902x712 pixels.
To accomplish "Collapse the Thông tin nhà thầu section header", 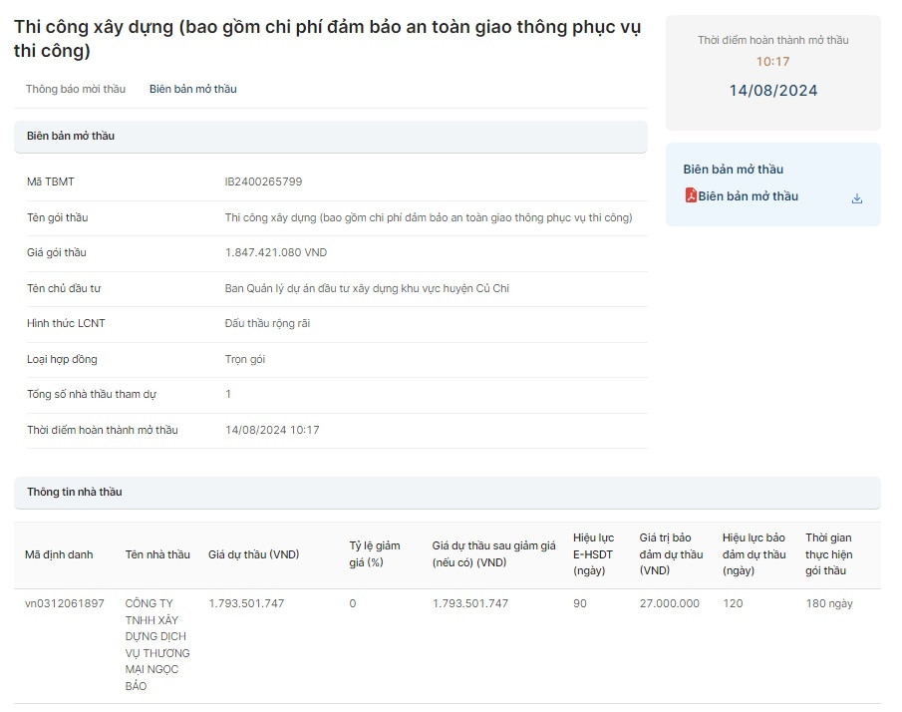I will click(x=447, y=492).
